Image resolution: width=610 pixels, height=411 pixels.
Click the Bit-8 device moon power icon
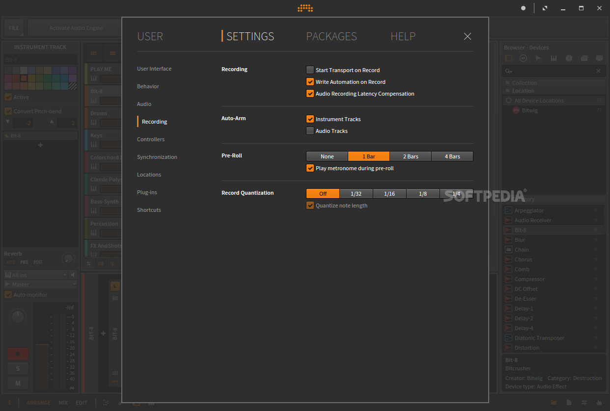[115, 286]
